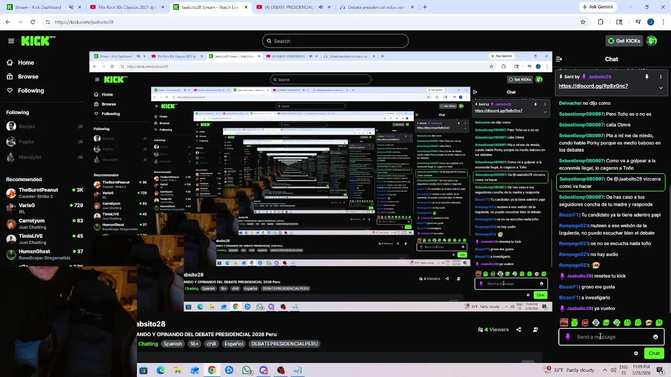Viewport: 671px width, 377px height.
Task: Click Jaabsito28 name in pinned message
Action: pos(599,76)
